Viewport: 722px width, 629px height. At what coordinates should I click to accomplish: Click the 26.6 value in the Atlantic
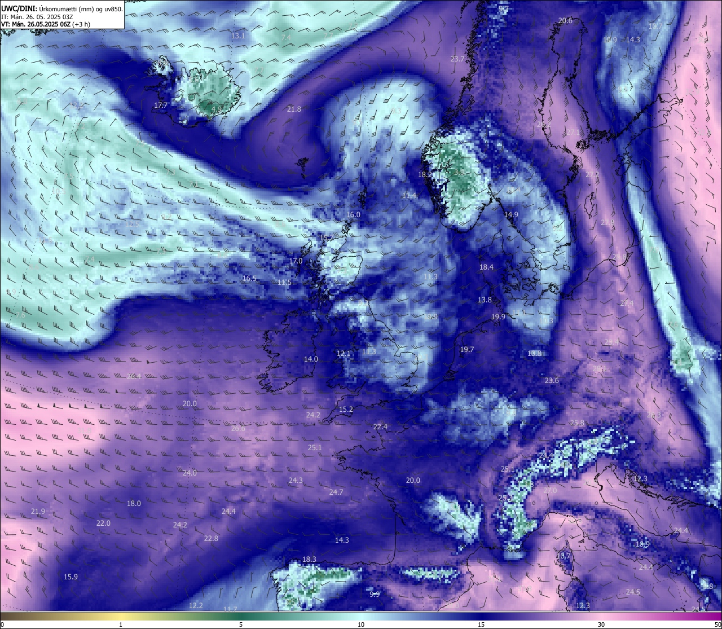[238, 429]
